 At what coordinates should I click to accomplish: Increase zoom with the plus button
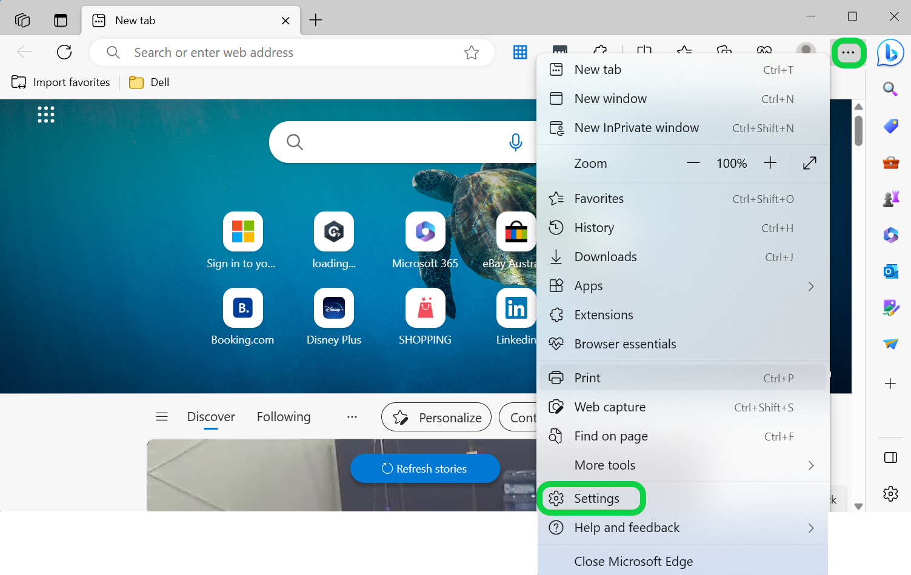[x=770, y=163]
